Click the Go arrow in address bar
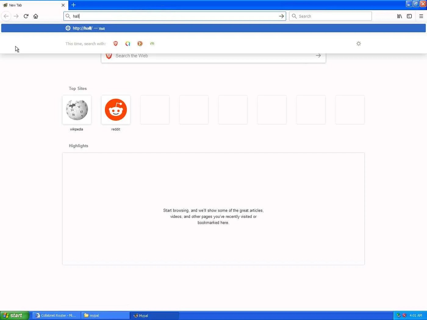Screen dimensions: 427x320 [x=281, y=16]
